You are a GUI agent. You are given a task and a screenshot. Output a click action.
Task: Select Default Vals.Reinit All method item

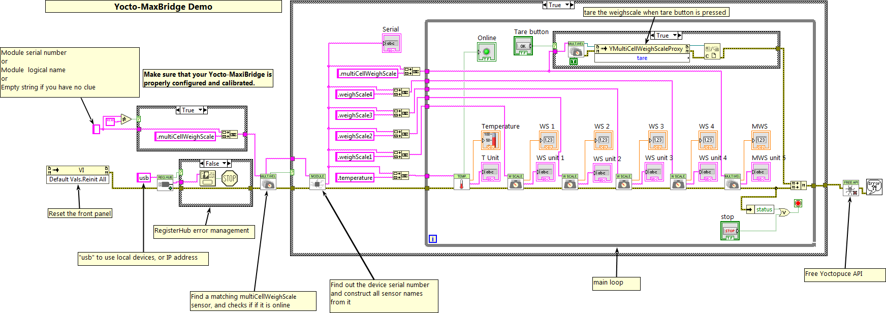tap(78, 179)
